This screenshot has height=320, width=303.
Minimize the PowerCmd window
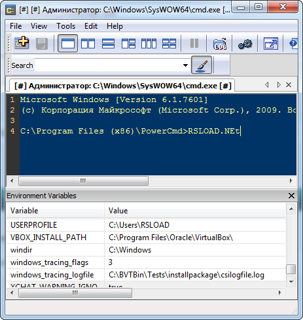241,7
